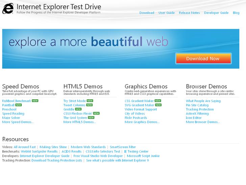Screen dimensions: 246x185
Task: Go to Release Notes in header
Action: (x=189, y=13)
